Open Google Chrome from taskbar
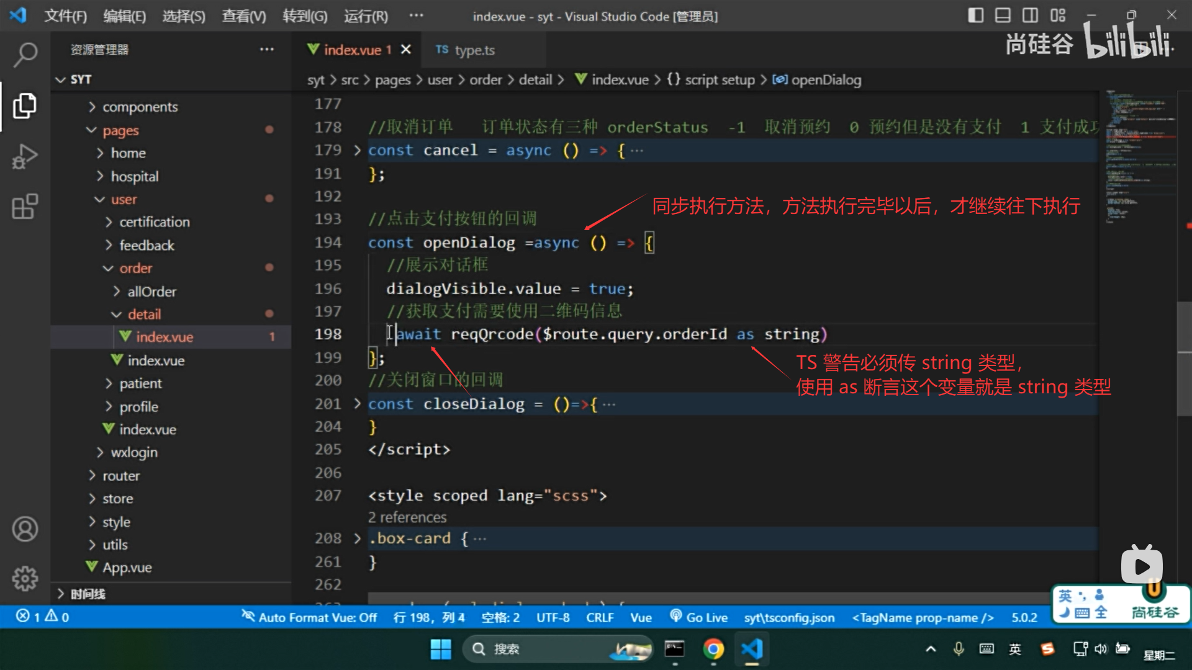This screenshot has width=1192, height=670. [713, 649]
